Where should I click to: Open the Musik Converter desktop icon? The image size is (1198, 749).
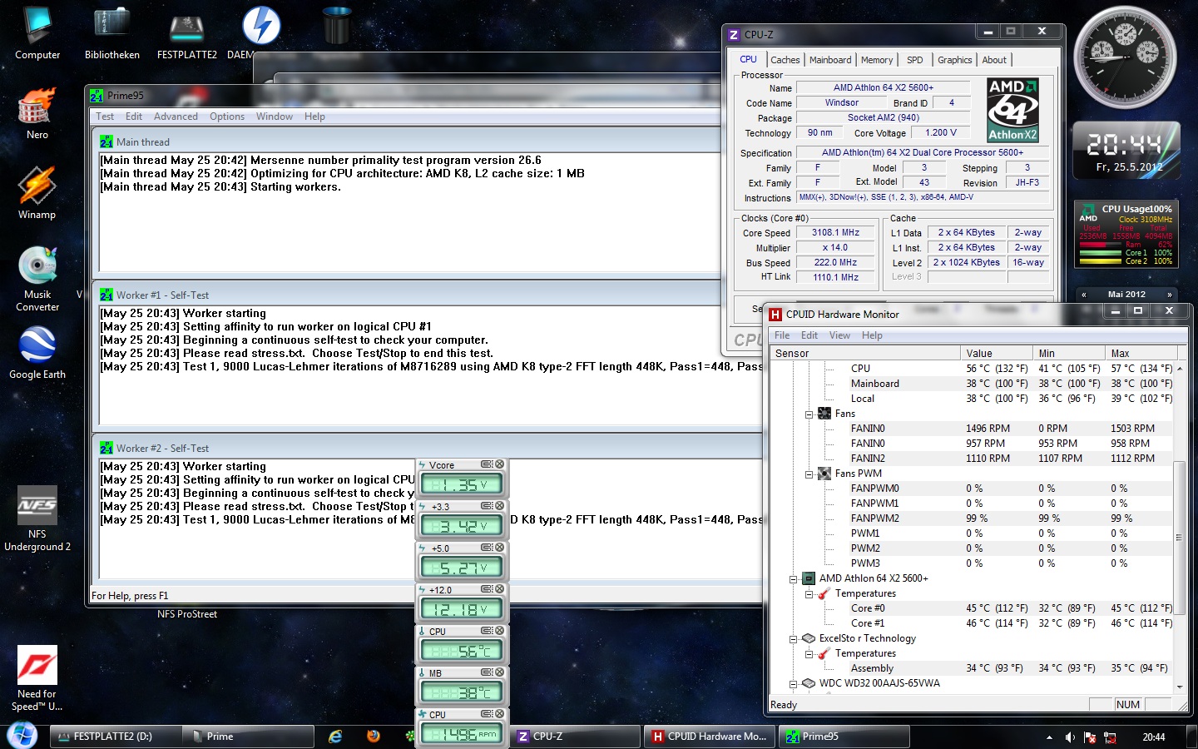(x=37, y=279)
